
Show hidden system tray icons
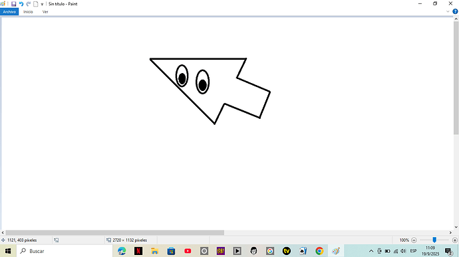[371, 251]
